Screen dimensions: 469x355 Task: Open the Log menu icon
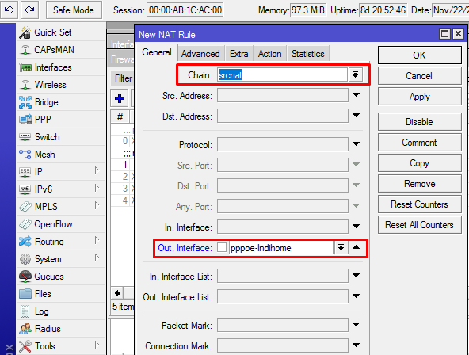pos(25,311)
